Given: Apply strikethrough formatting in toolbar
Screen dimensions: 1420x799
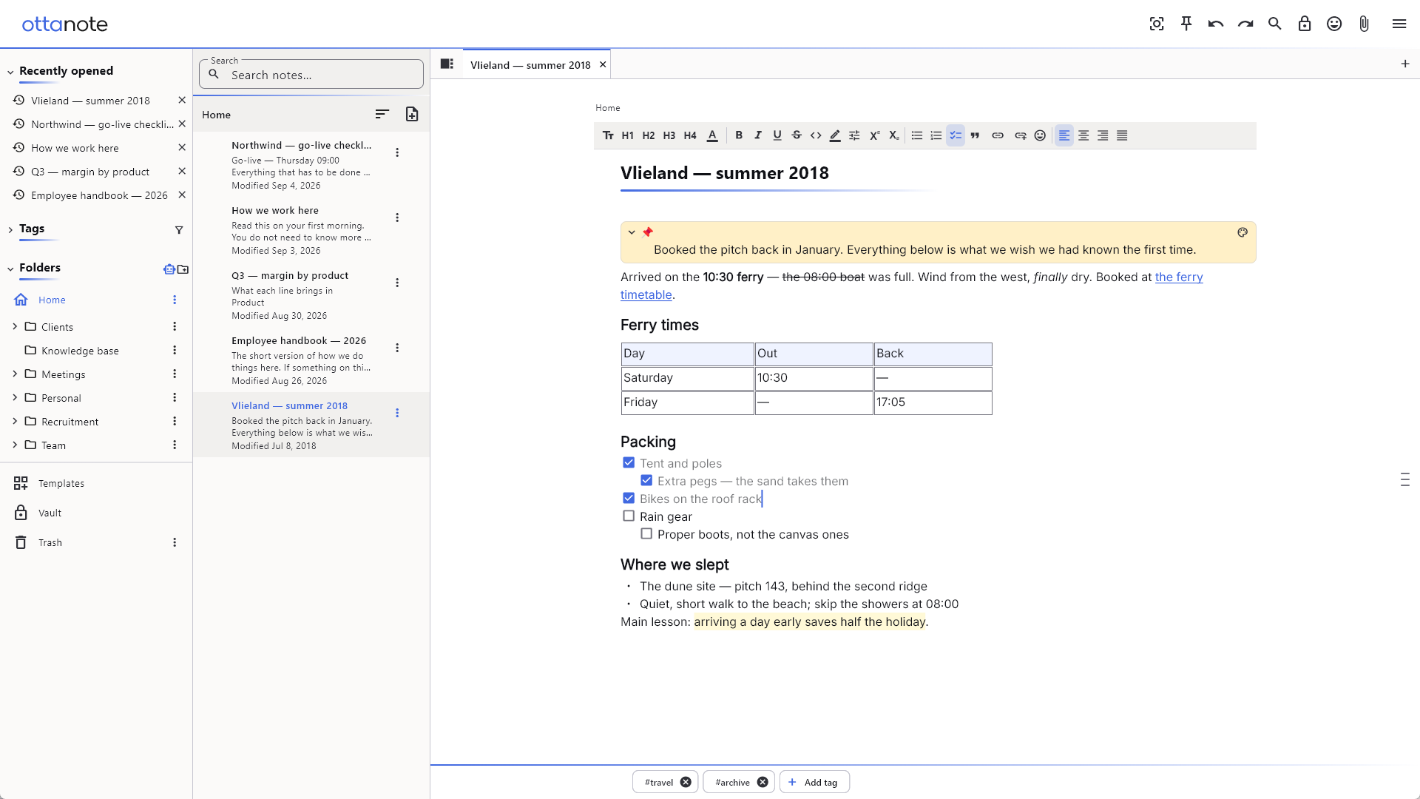Looking at the screenshot, I should (797, 135).
